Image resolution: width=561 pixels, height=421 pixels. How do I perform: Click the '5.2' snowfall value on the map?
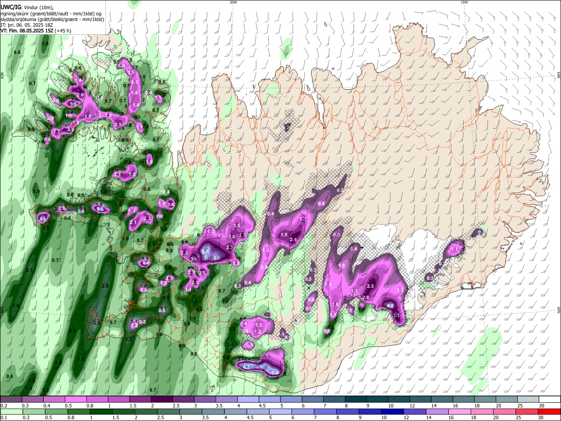tap(206, 251)
